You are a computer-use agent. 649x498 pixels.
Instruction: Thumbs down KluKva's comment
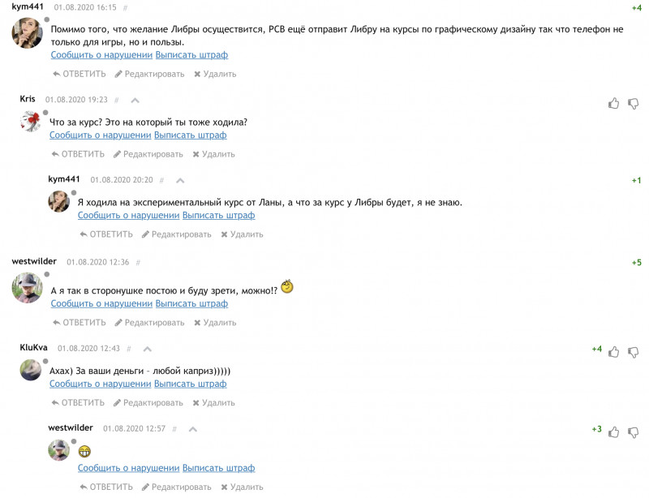pyautogui.click(x=634, y=352)
